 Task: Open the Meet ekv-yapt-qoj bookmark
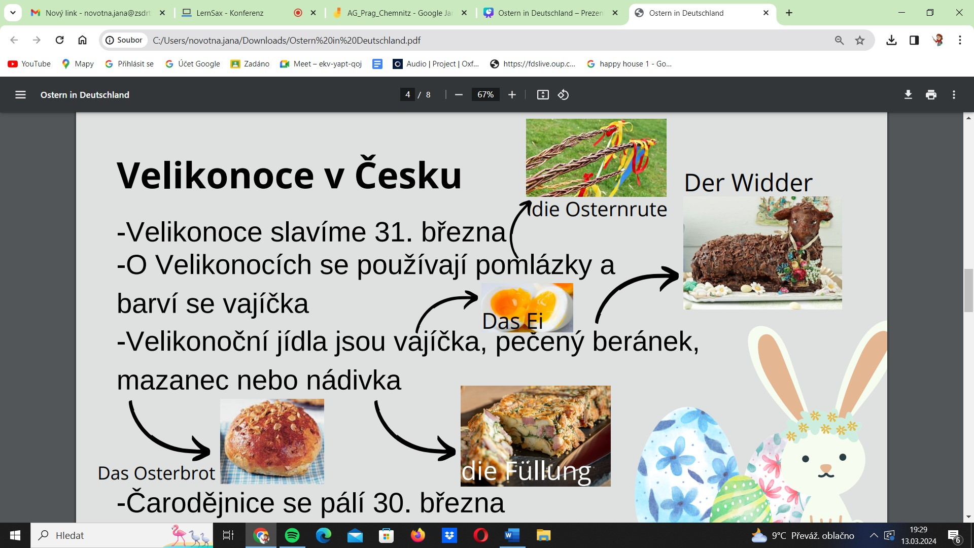(321, 64)
